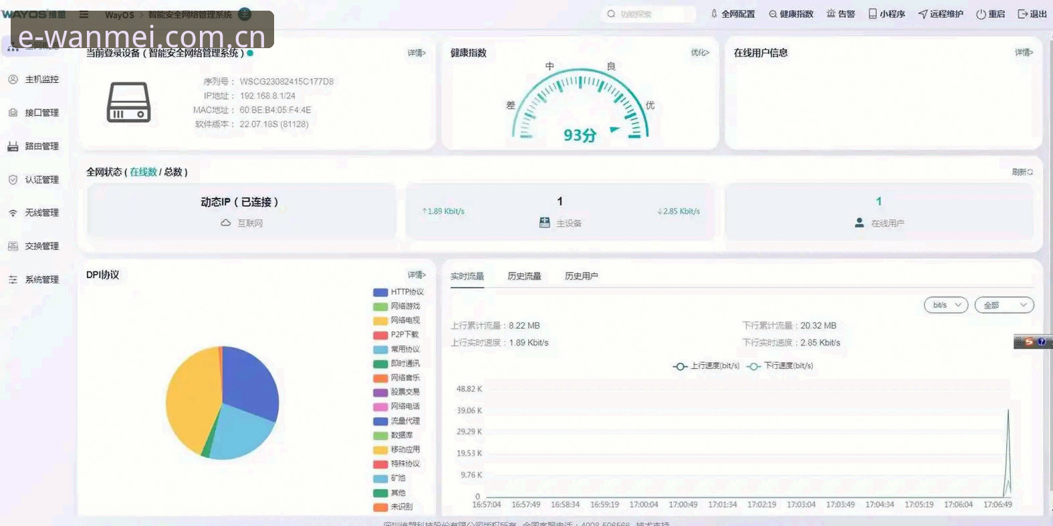Toggle 网络音乐 in the DPI legend
This screenshot has width=1053, height=526.
[396, 378]
